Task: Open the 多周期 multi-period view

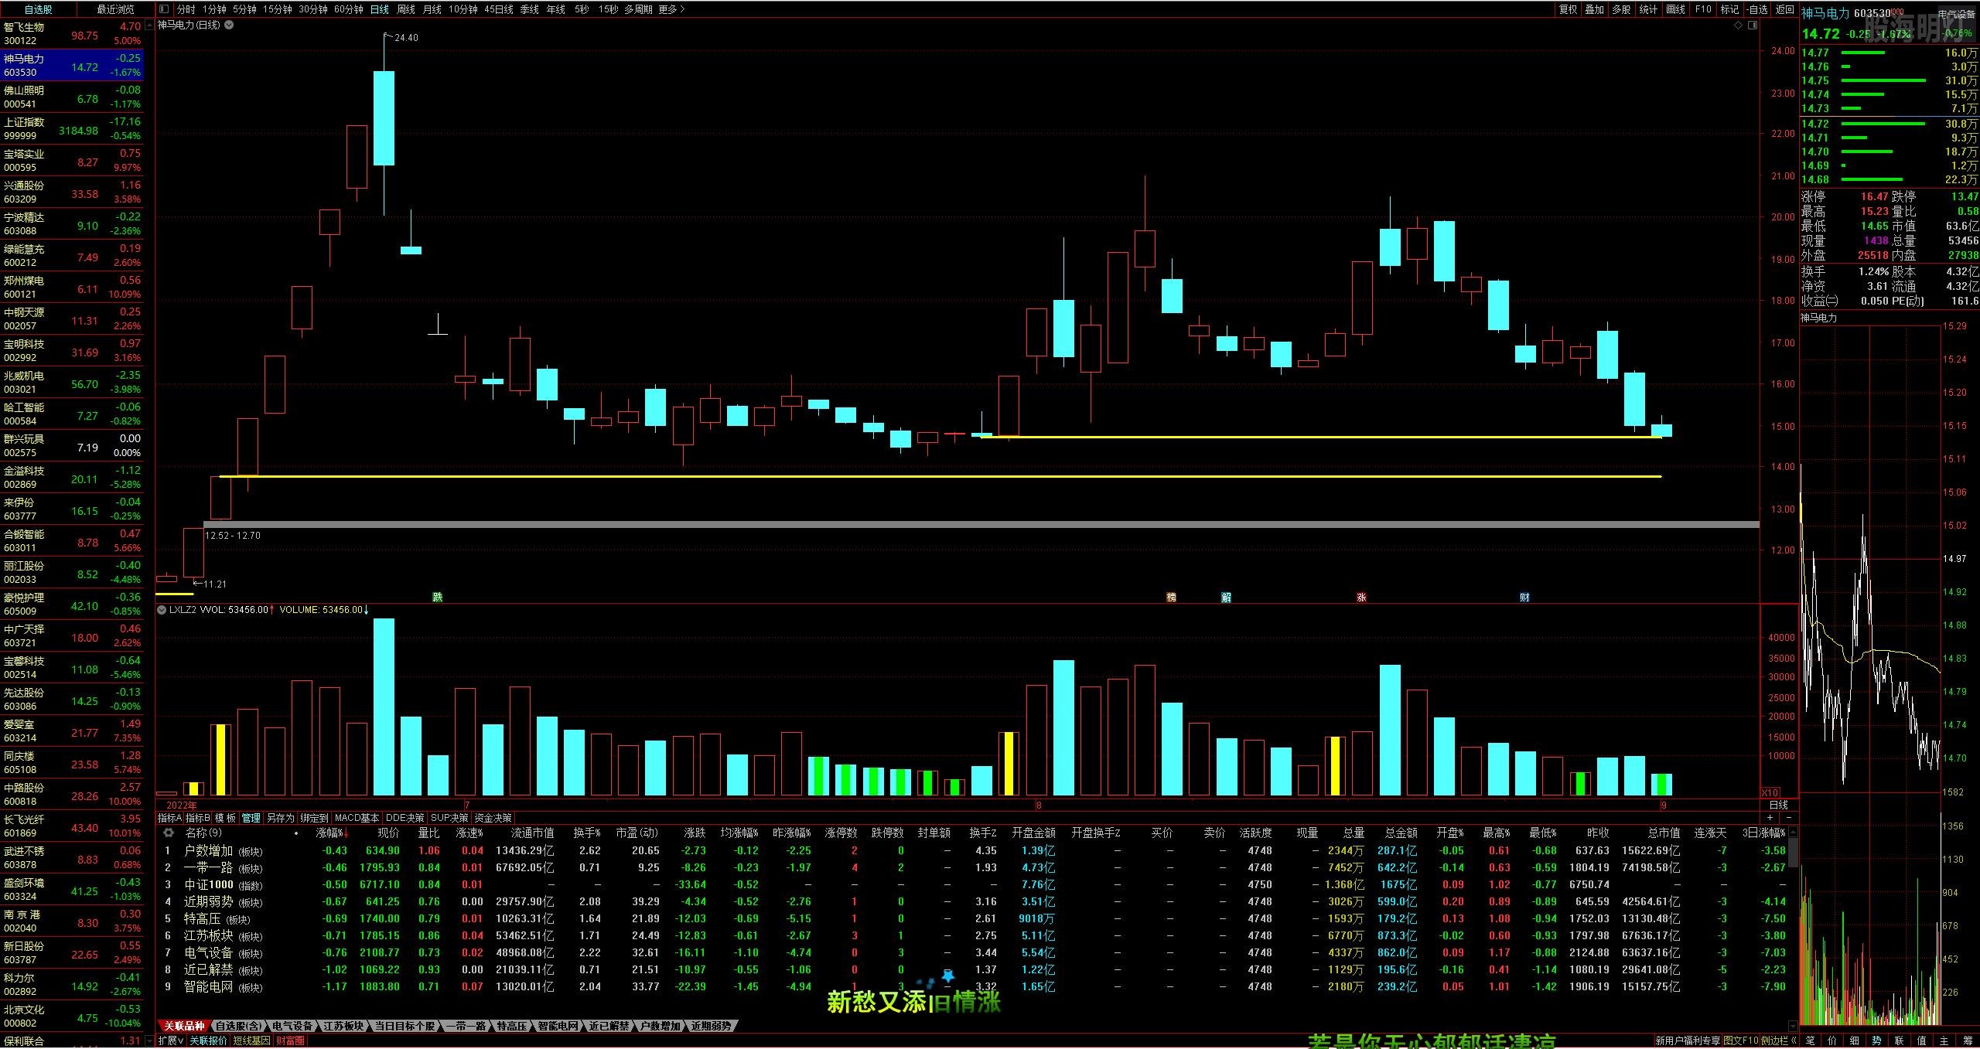Action: pos(638,9)
